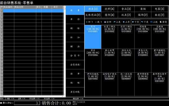
Task: Select the 电器[3] category tab
Action: [159, 9]
